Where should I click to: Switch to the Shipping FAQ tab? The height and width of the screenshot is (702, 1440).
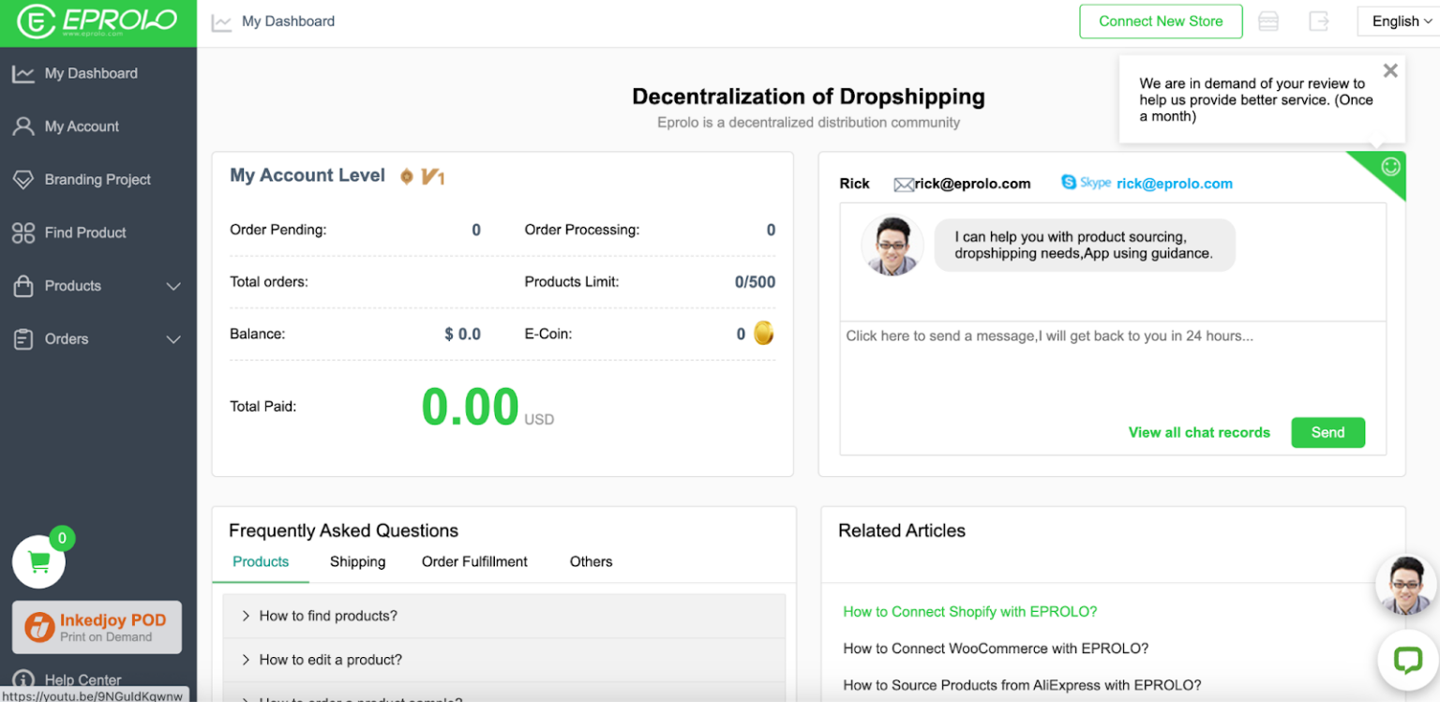point(357,561)
